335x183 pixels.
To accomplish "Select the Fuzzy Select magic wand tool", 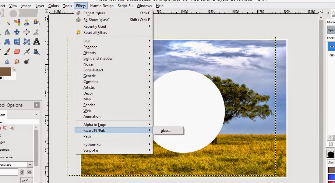I will click(x=8, y=22).
